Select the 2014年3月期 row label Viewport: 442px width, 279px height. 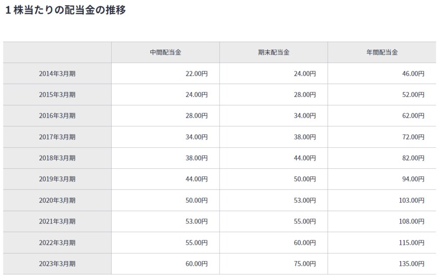(57, 74)
